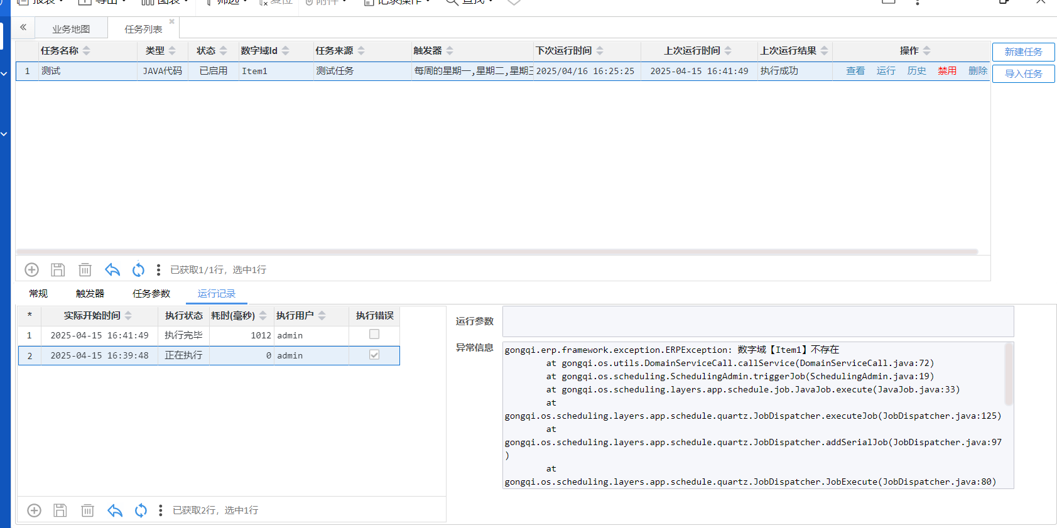Open the more-options dots beside 已获取2行
1057x528 pixels.
coord(161,510)
